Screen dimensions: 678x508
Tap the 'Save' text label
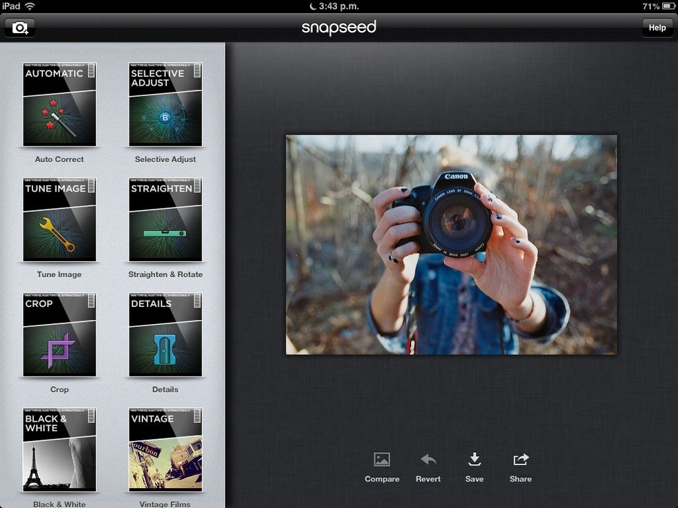point(475,478)
